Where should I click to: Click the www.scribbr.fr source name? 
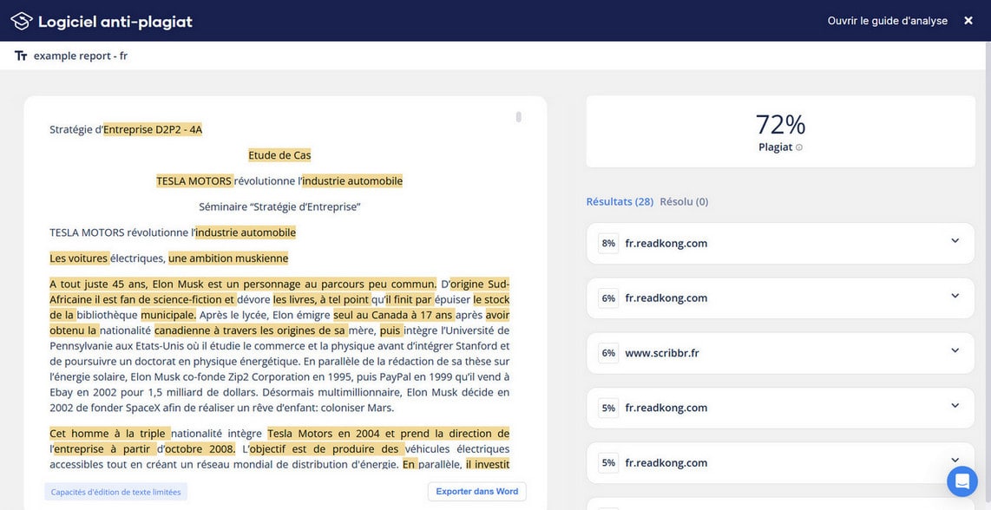662,353
